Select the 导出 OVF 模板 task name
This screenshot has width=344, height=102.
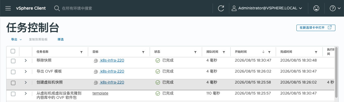[49, 71]
